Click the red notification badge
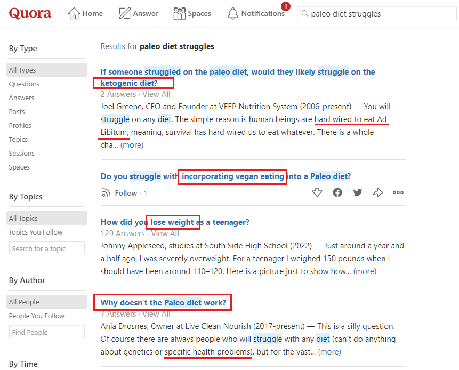The width and height of the screenshot is (459, 370). point(285,6)
